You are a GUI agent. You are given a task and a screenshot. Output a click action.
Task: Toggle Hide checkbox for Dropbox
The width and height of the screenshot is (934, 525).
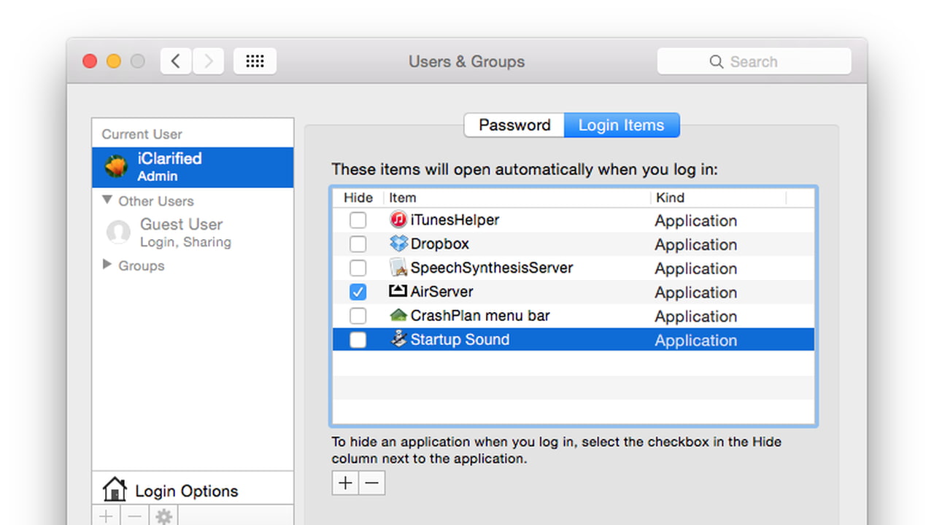coord(358,244)
